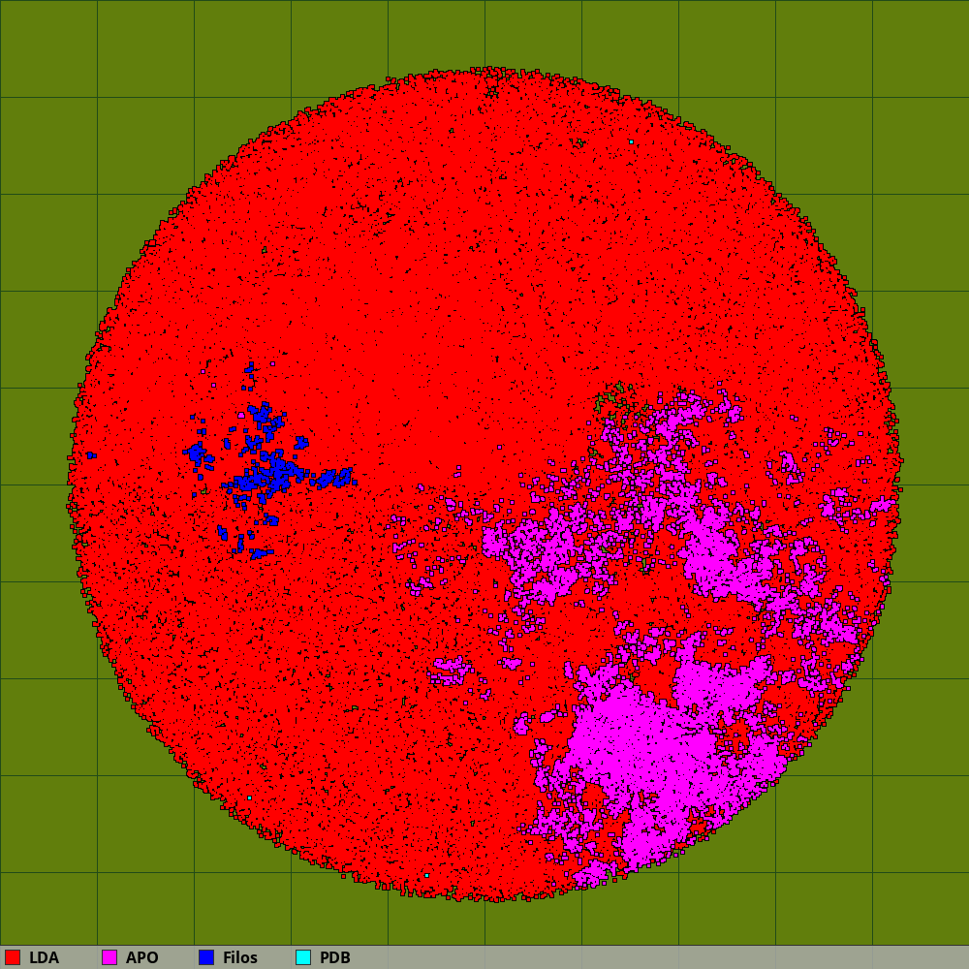This screenshot has width=969, height=969.
Task: Select the blue Filos legend swatch
Action: pyautogui.click(x=206, y=957)
